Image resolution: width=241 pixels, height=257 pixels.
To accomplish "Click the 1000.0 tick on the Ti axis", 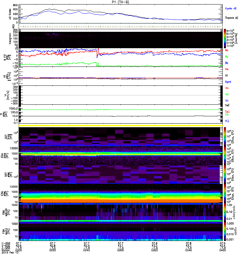I will point(13,109).
